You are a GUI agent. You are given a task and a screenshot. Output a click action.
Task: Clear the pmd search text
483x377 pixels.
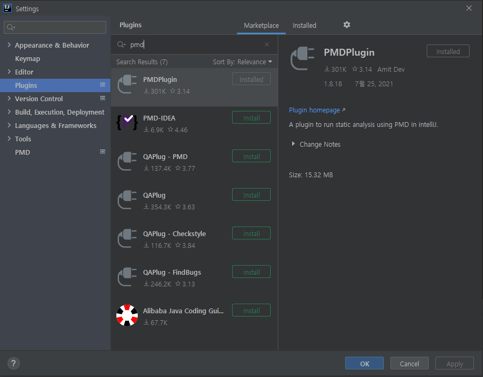[x=267, y=44]
